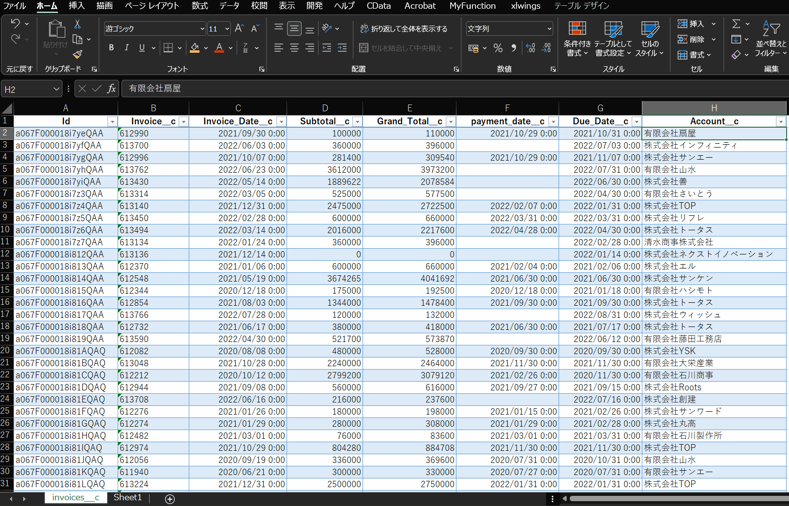Click the new sheet plus button
Viewport: 789px width, 506px height.
tap(170, 499)
